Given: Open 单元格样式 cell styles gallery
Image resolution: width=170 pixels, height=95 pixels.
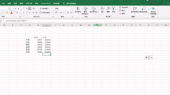Looking at the screenshot, I should [93, 11].
